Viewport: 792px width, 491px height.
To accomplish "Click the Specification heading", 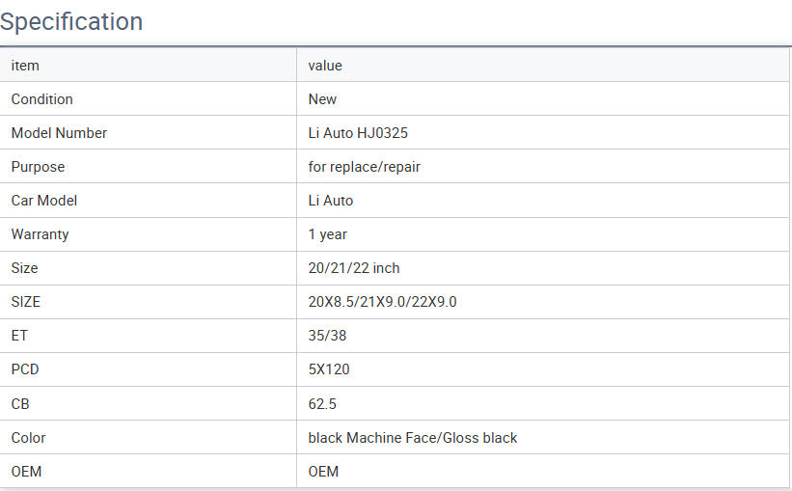I will (x=71, y=21).
